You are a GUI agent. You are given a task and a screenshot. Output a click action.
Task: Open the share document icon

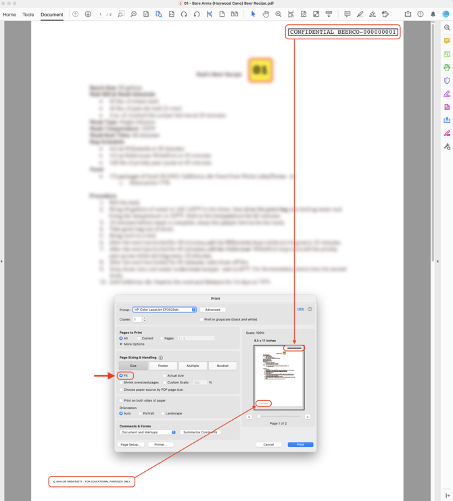408,14
